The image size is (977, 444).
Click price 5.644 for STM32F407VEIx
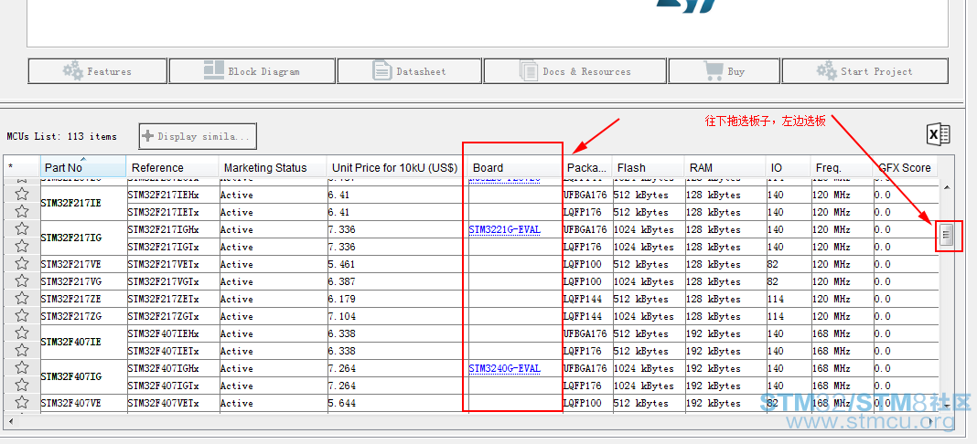click(397, 404)
